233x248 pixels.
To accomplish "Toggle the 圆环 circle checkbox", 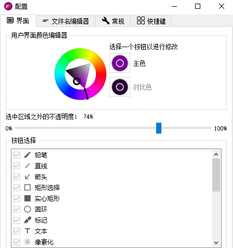I will [x=17, y=209].
